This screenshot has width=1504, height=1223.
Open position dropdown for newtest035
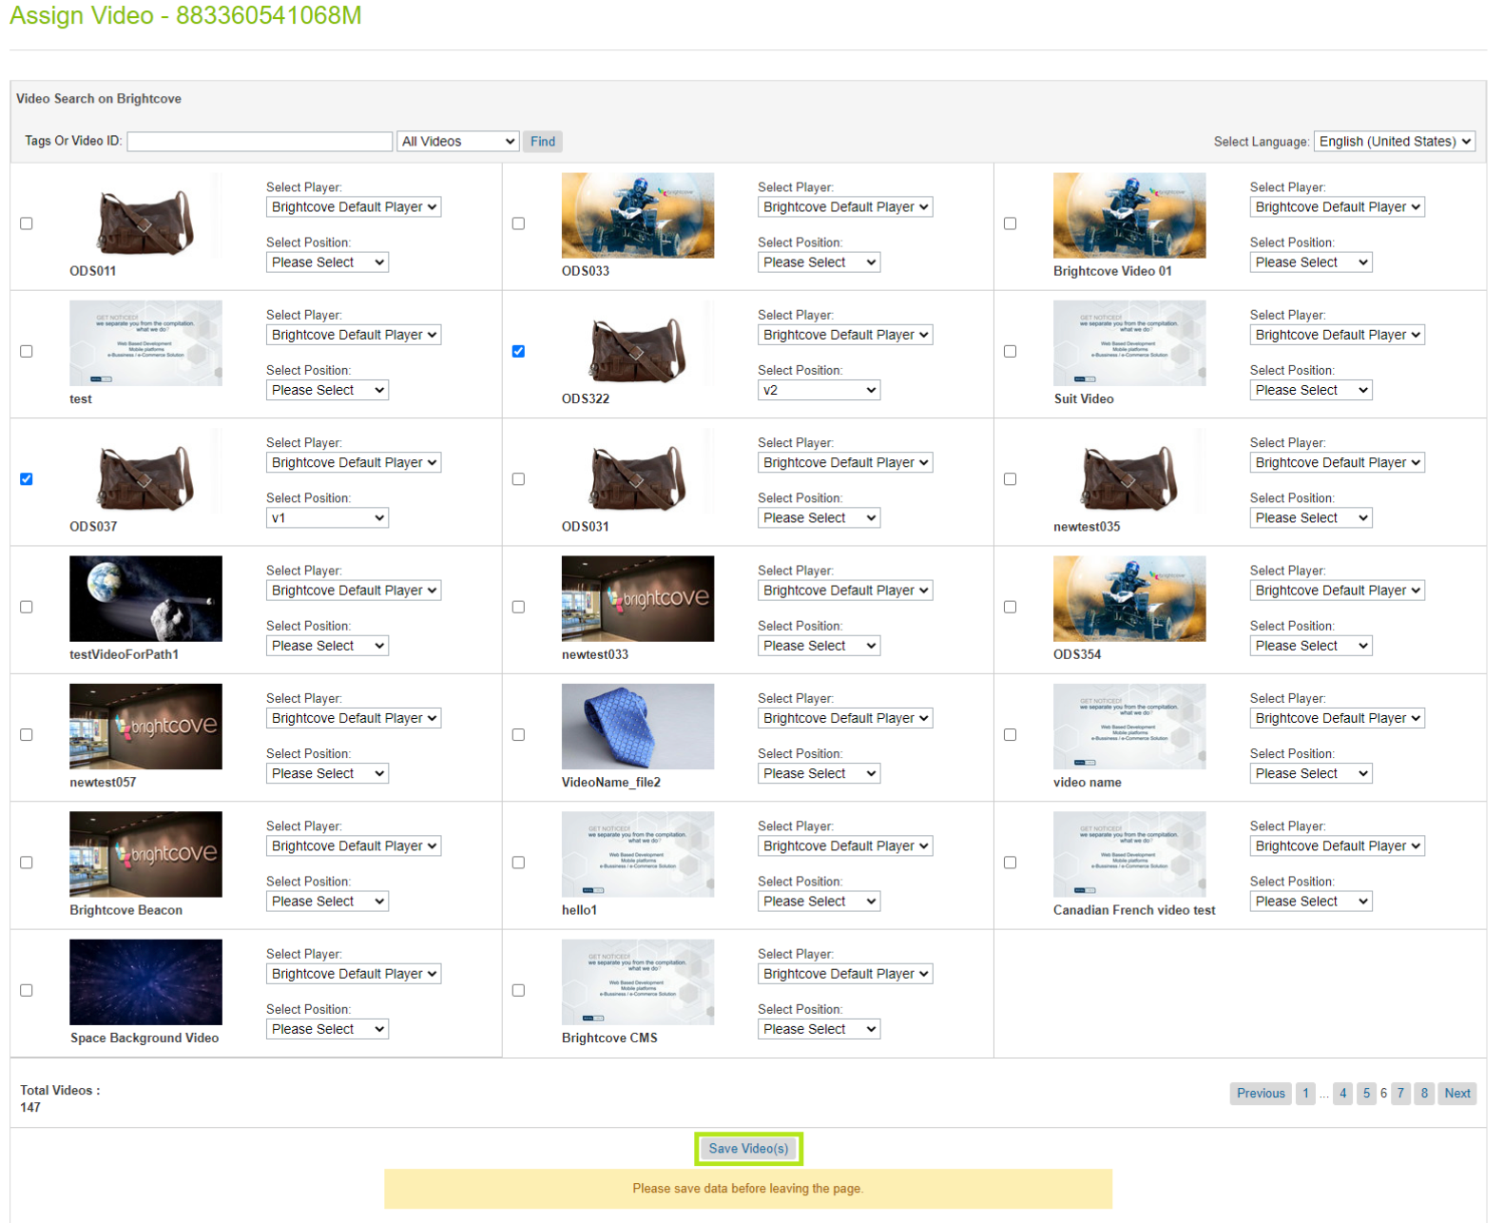(x=1310, y=518)
